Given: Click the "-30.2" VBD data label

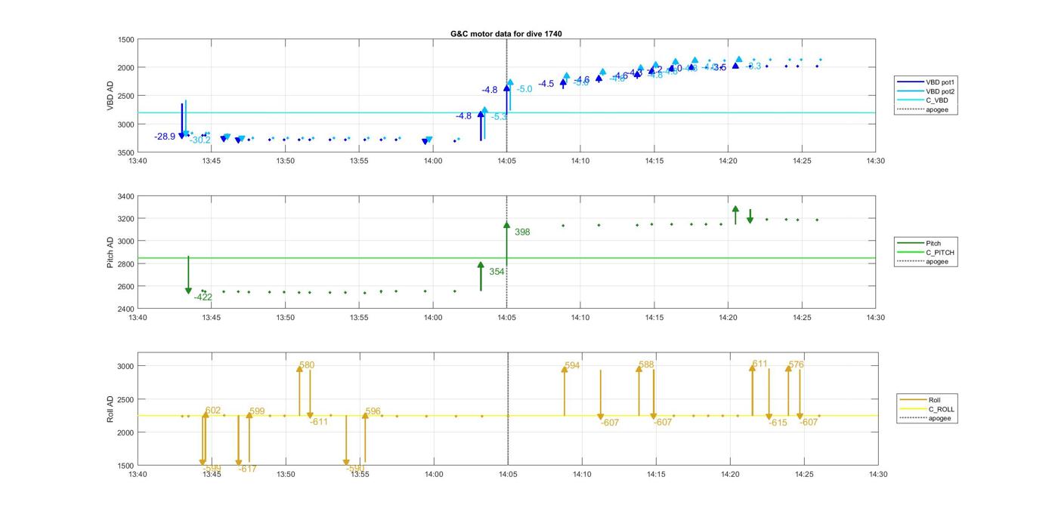Looking at the screenshot, I should [x=200, y=140].
